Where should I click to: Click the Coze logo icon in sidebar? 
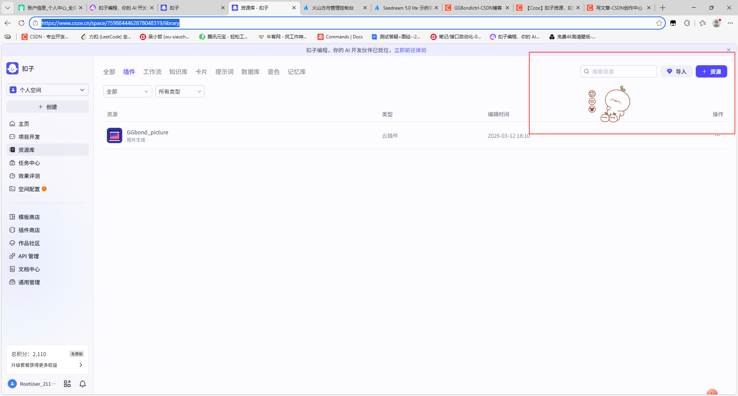(x=12, y=68)
